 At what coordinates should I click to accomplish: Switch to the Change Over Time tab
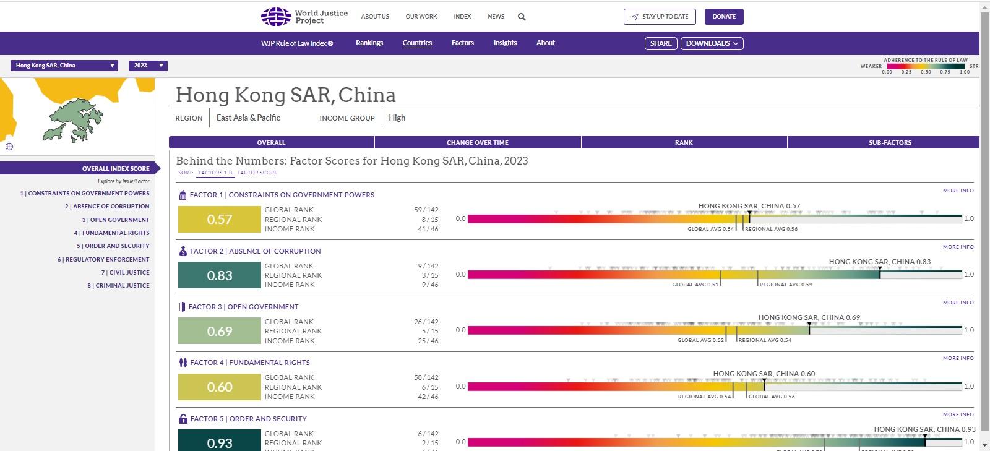477,142
